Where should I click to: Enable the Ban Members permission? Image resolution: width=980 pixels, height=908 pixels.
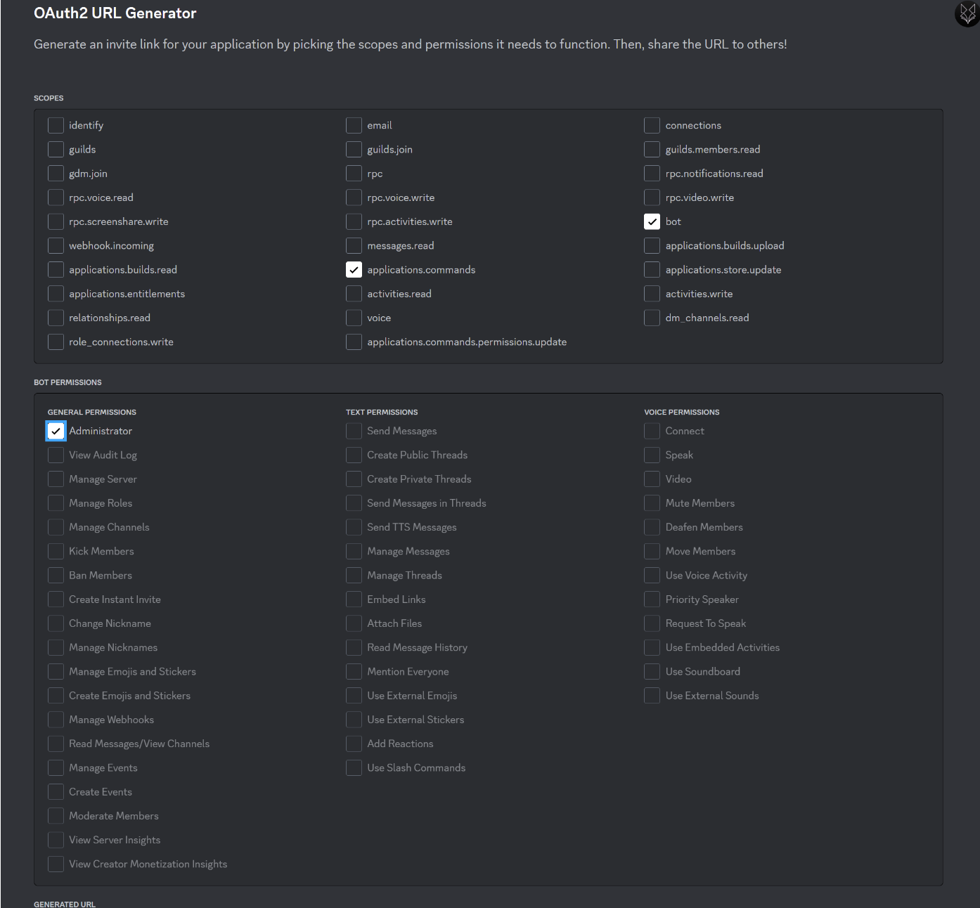(56, 576)
